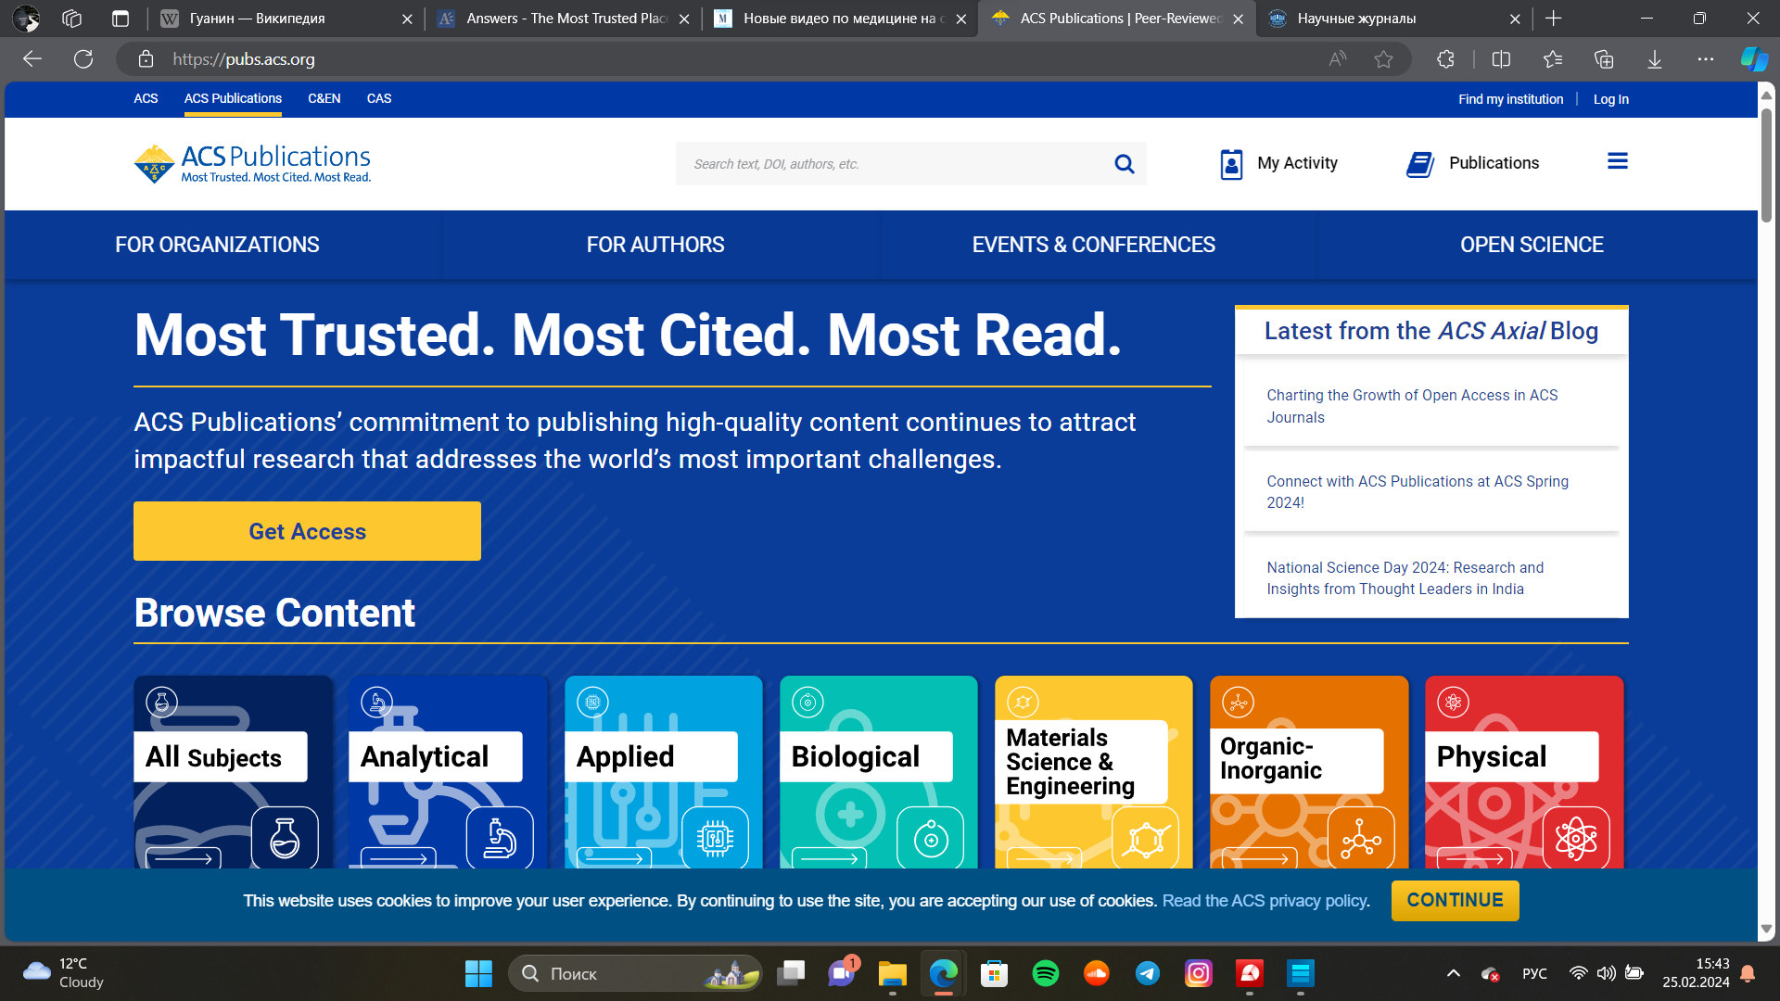Open browser workspaces icon
Image resolution: width=1780 pixels, height=1001 pixels.
pyautogui.click(x=72, y=19)
